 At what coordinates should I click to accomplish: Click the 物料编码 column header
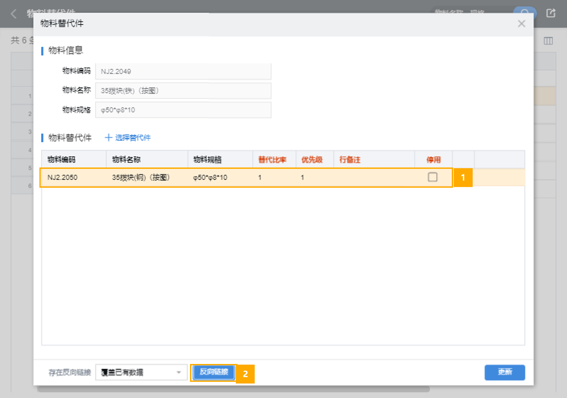pyautogui.click(x=74, y=159)
